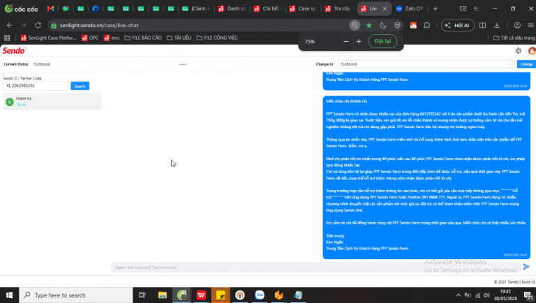
Task: Switch to the Tra cứu tab
Action: click(338, 8)
